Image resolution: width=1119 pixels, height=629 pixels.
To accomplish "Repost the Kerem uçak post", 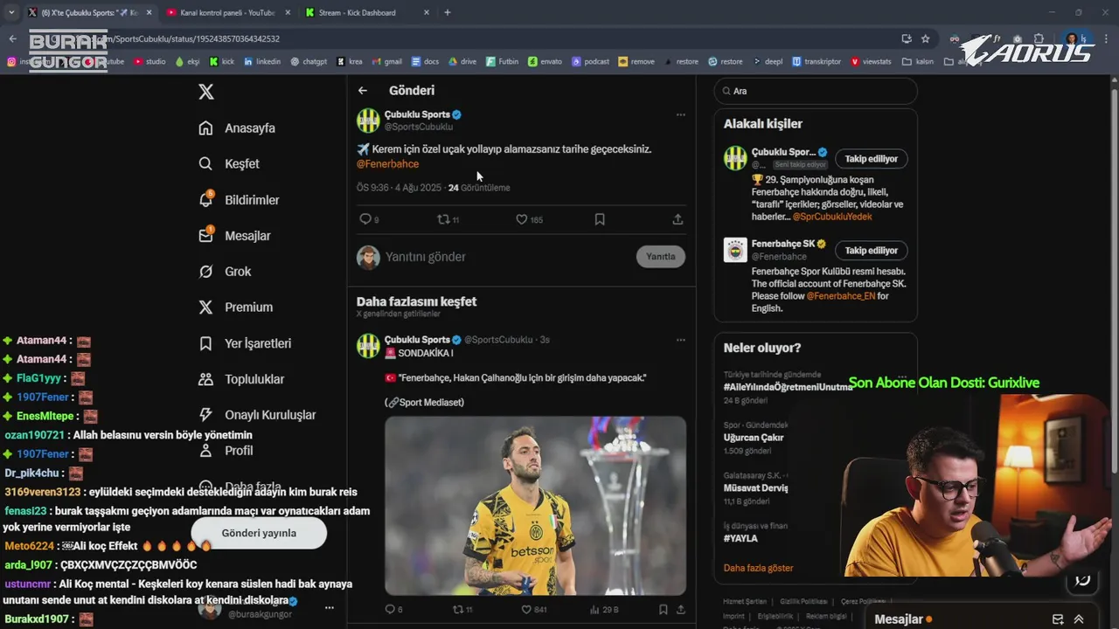I will (x=448, y=220).
